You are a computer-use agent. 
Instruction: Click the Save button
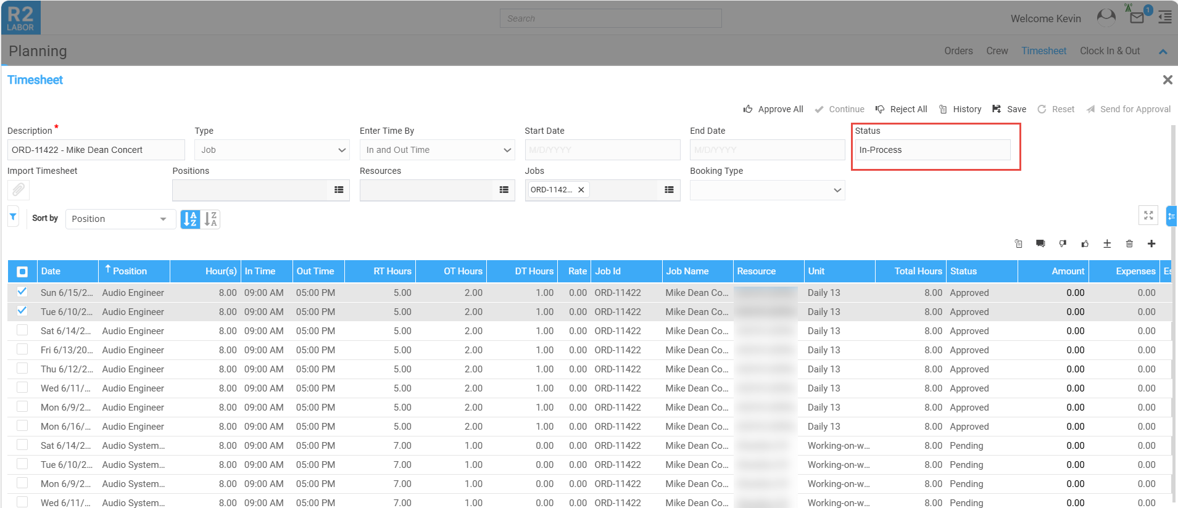tap(1010, 109)
